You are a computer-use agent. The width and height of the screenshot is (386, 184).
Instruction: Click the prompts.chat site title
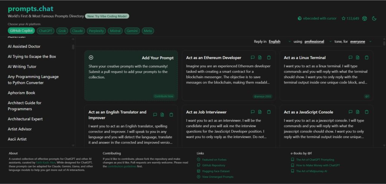[x=31, y=9]
